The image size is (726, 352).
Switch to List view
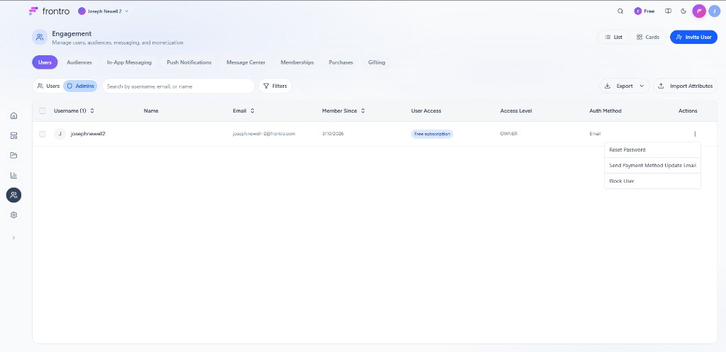pyautogui.click(x=613, y=37)
